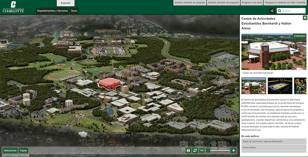
Task: Click the football stadium on the map
Action: (110, 51)
